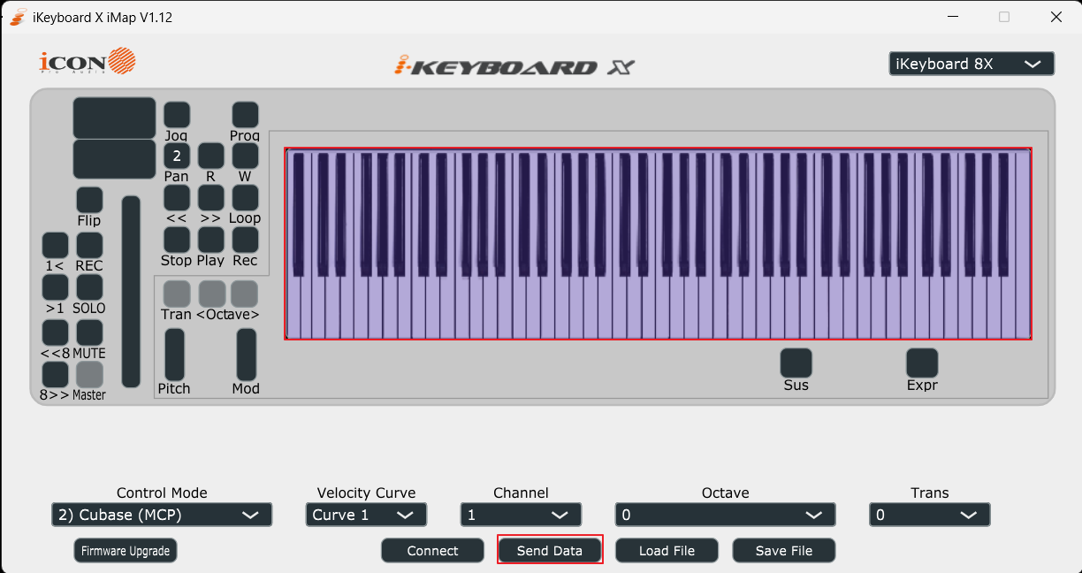Open the Control Mode dropdown

[x=162, y=515]
